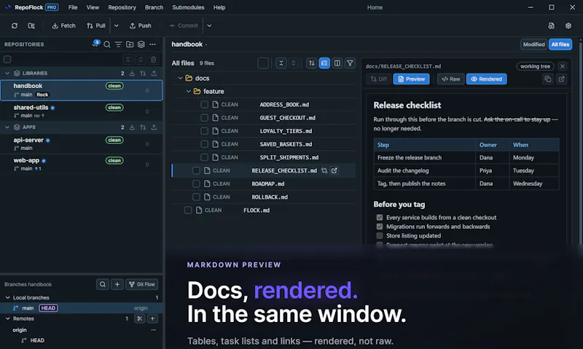Click the filter lines icon in Repositories header
583x349 pixels.
[x=118, y=44]
